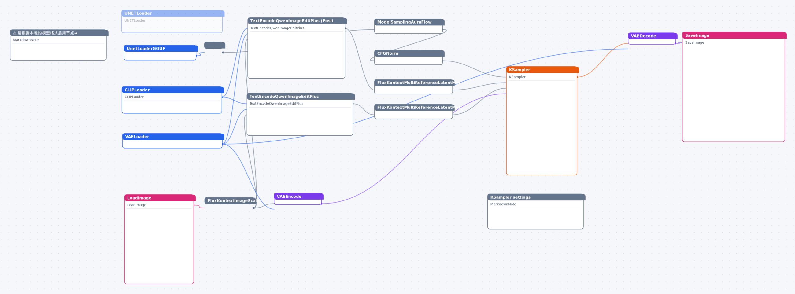Select the orange KSampler node header

(542, 70)
